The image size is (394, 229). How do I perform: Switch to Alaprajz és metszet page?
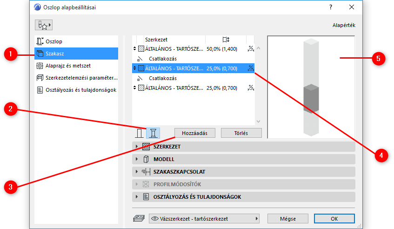[x=68, y=66]
